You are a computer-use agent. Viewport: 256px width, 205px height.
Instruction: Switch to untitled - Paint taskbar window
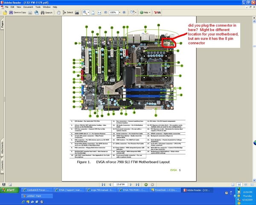tap(37, 196)
